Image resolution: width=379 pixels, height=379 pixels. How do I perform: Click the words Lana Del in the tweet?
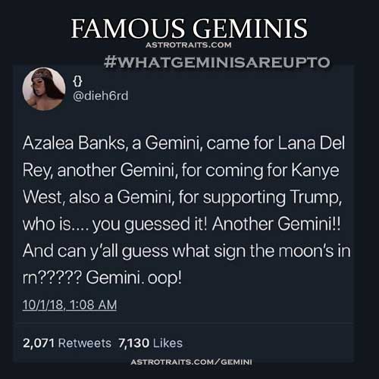point(311,143)
